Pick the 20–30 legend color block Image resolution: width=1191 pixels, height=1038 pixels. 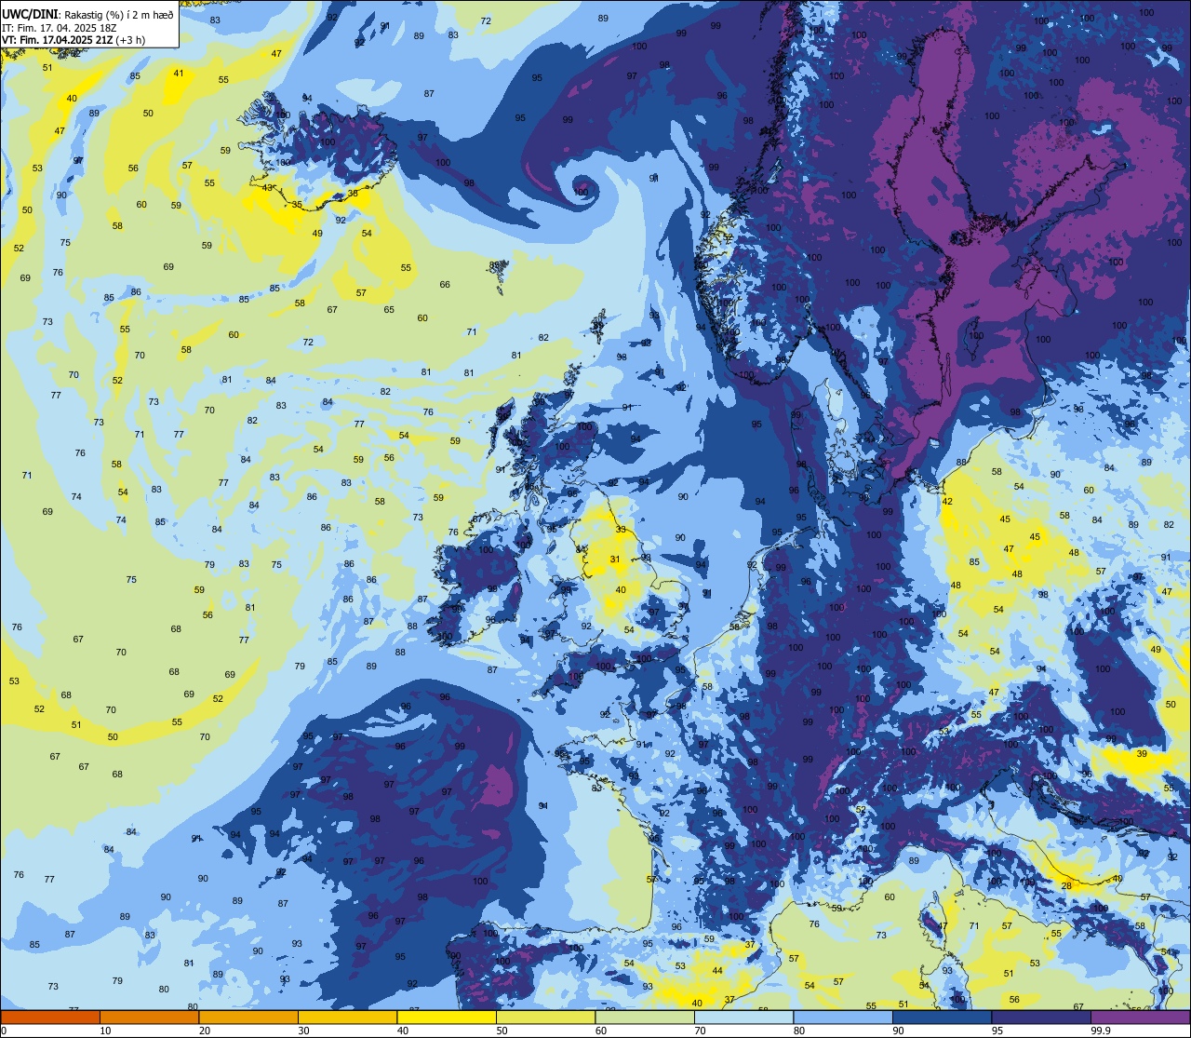point(248,1018)
